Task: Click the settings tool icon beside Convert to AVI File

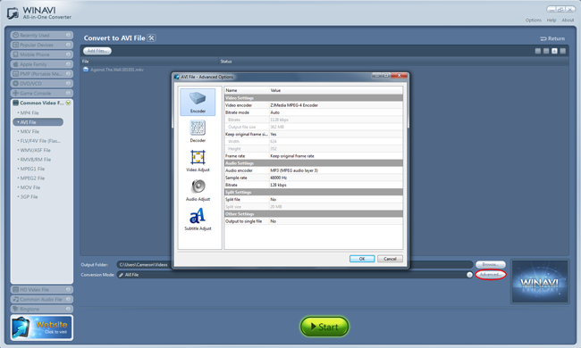Action: pos(152,37)
